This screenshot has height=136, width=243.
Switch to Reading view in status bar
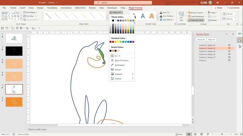pyautogui.click(x=202, y=134)
